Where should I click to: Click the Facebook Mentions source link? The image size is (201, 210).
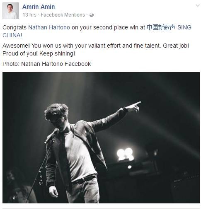tap(63, 15)
